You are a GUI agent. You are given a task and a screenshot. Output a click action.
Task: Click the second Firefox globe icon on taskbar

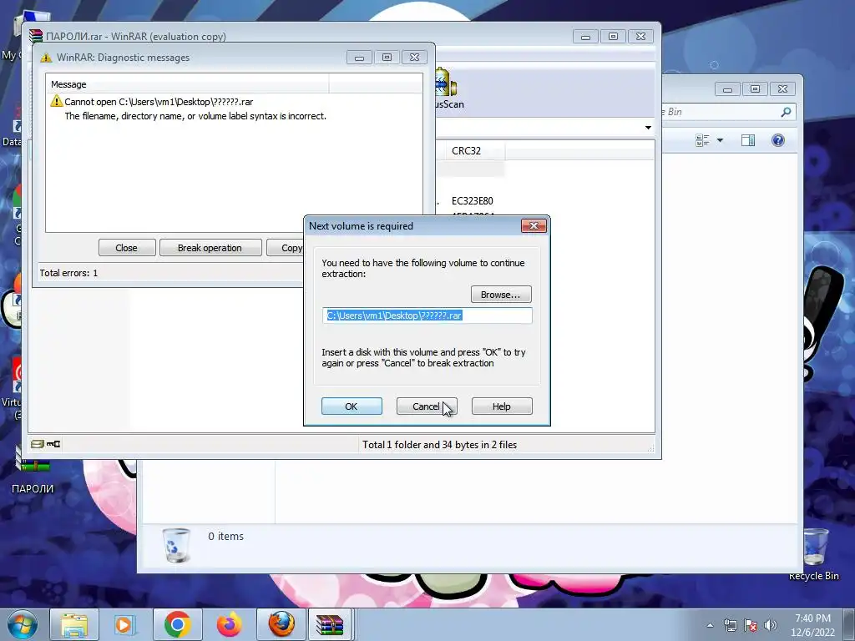click(281, 624)
